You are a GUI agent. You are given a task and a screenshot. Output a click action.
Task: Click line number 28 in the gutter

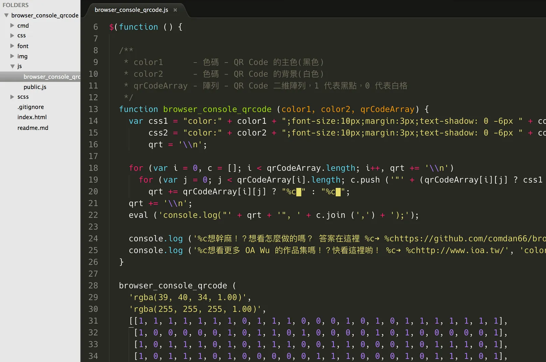click(93, 286)
